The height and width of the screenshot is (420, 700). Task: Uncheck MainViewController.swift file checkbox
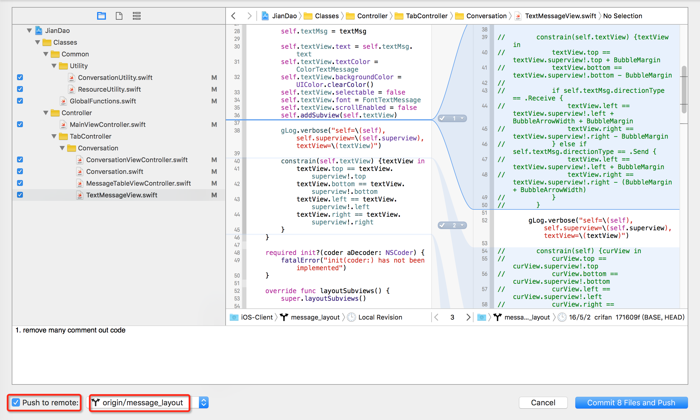pos(20,125)
